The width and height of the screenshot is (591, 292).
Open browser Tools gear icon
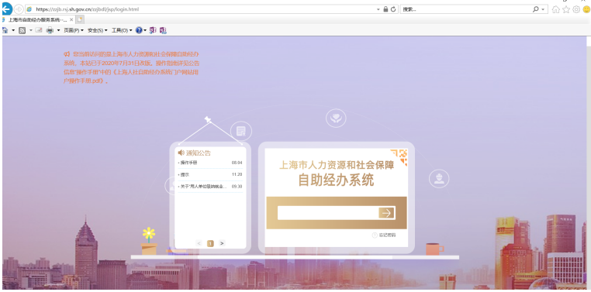[576, 9]
